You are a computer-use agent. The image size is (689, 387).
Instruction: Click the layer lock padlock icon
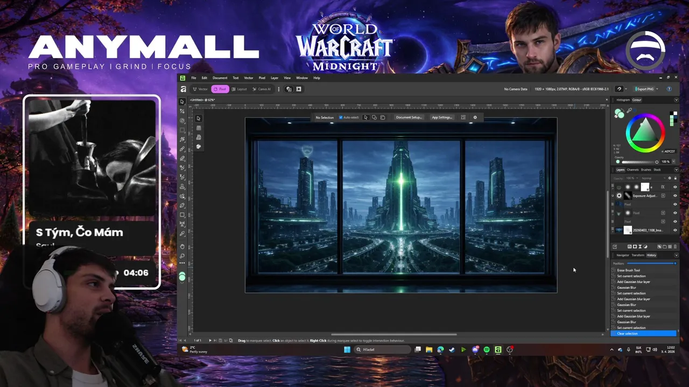point(675,178)
